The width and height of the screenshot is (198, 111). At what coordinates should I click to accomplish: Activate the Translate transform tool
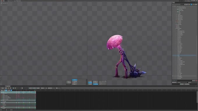75,81
